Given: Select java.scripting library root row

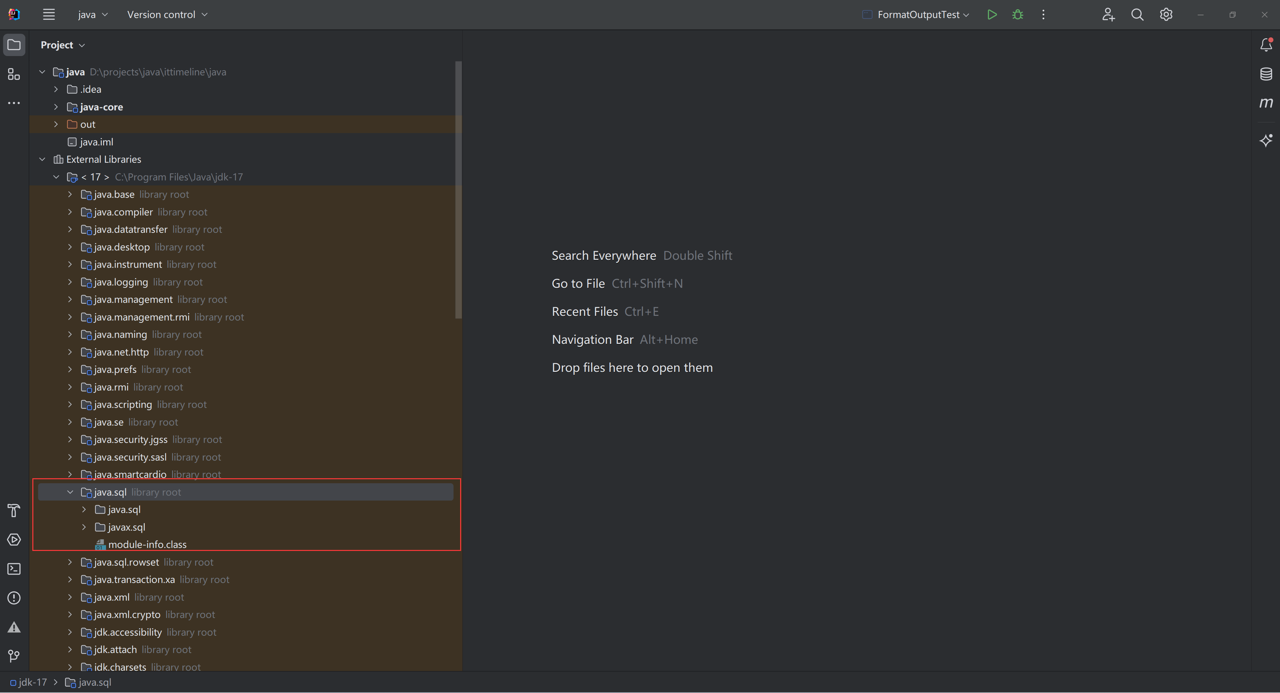Looking at the screenshot, I should tap(245, 405).
